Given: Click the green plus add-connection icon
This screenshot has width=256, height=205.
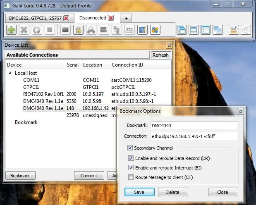Looking at the screenshot, I should [12, 30].
